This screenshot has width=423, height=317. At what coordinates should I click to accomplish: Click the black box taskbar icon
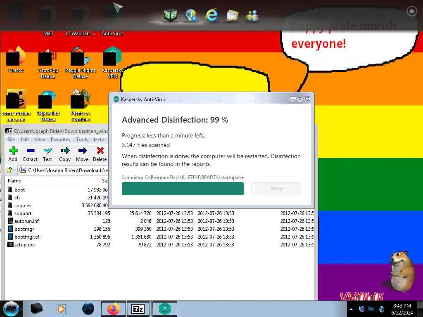click(36, 309)
